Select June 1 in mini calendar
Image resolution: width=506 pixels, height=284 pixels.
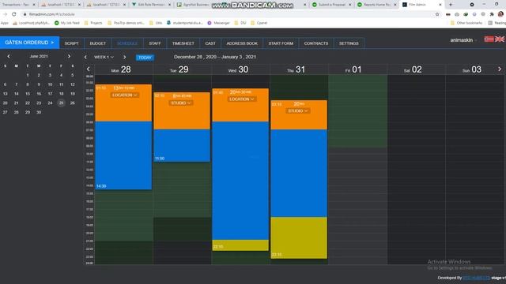coord(28,76)
